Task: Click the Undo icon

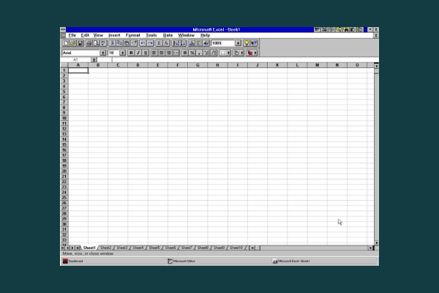Action: 143,43
